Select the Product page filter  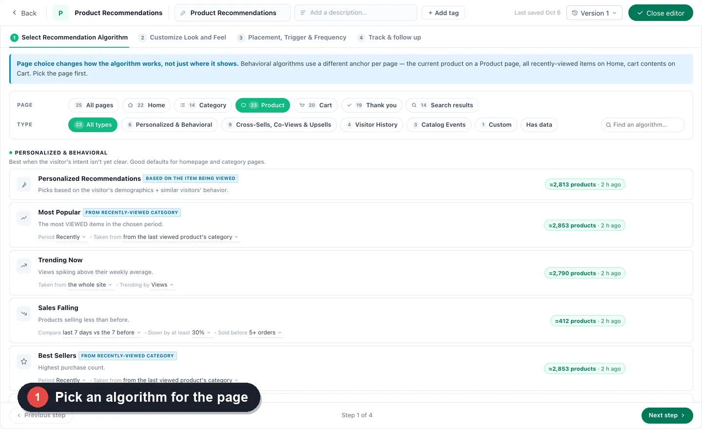(263, 105)
